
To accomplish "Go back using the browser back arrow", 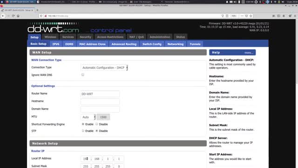I will point(3,16).
